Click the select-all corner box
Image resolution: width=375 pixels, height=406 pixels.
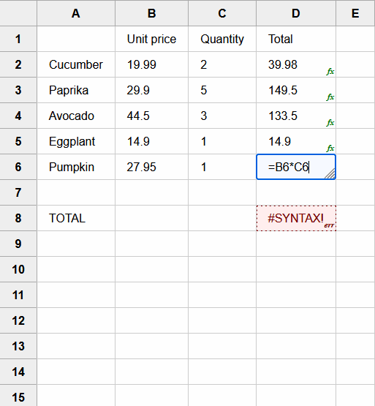(x=18, y=13)
